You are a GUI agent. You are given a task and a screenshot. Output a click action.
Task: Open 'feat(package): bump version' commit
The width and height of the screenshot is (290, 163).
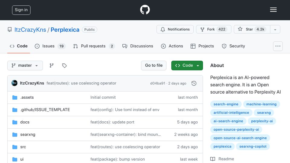[x=118, y=159]
